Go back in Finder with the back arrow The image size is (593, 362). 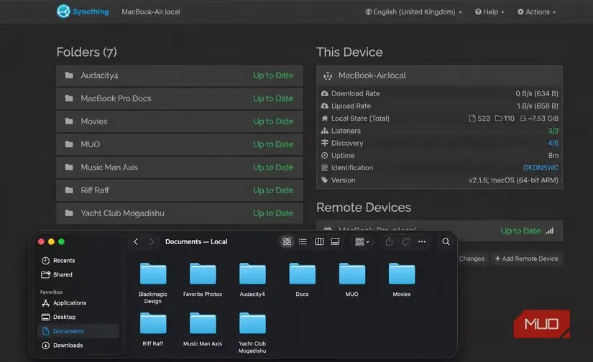(x=136, y=242)
